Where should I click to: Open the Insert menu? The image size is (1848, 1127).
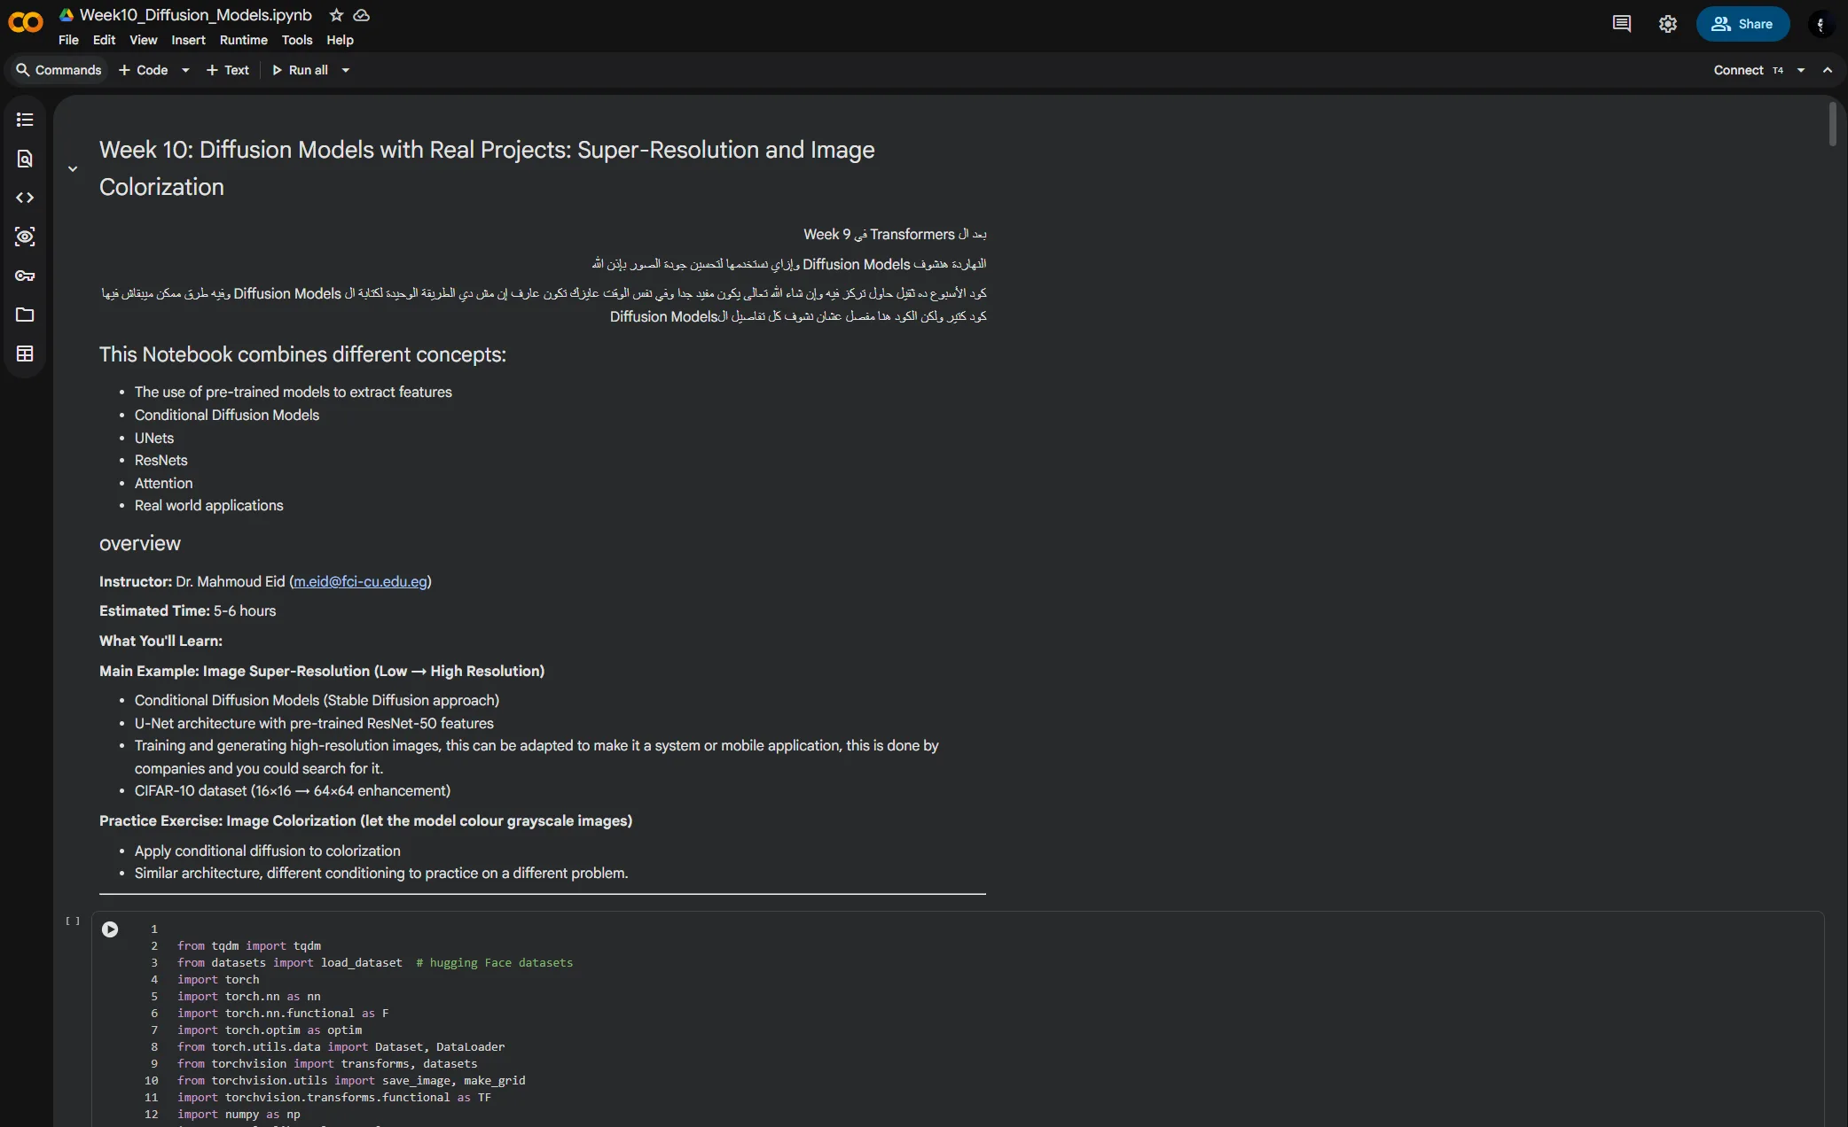click(x=188, y=40)
